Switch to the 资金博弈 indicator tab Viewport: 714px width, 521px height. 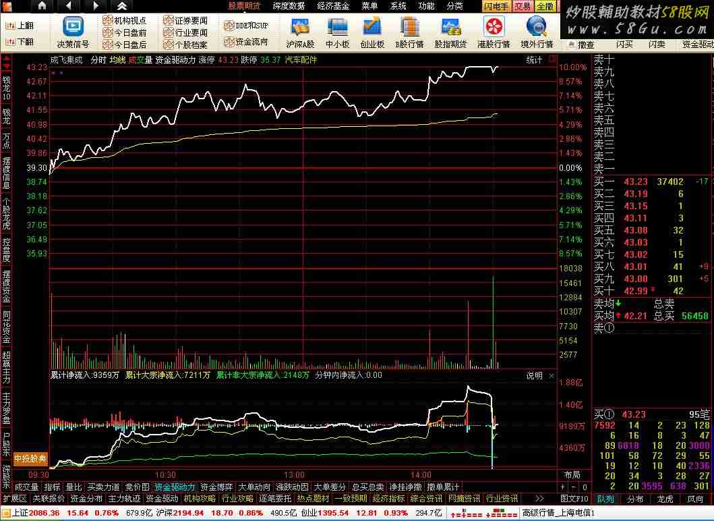[x=216, y=487]
